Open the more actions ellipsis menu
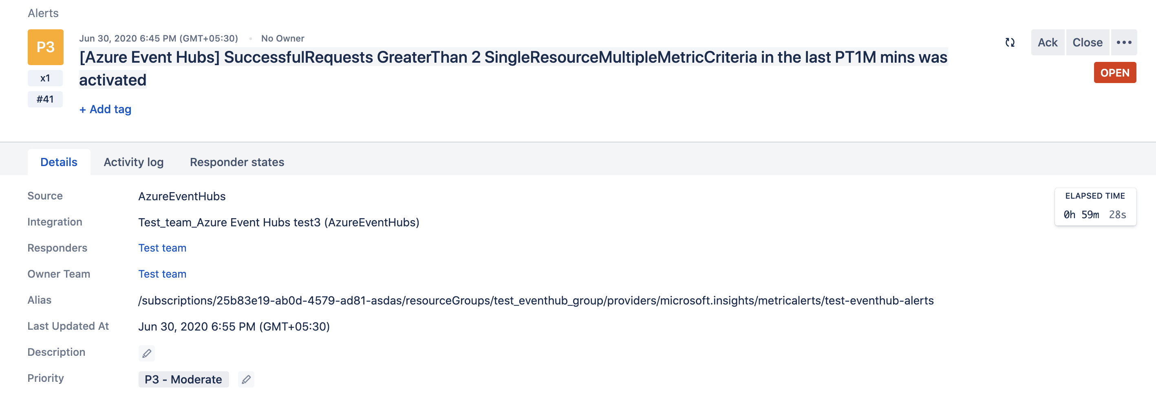1156x403 pixels. (x=1124, y=43)
